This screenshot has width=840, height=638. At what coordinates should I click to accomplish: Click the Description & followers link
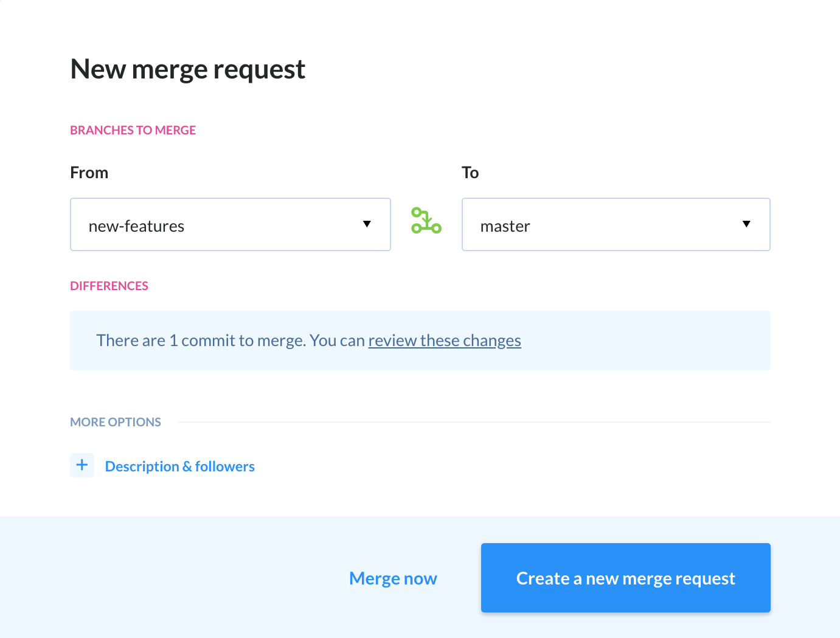click(180, 466)
